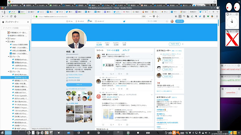Show site information circle-i icon
The height and width of the screenshot is (135, 241).
[34, 16]
